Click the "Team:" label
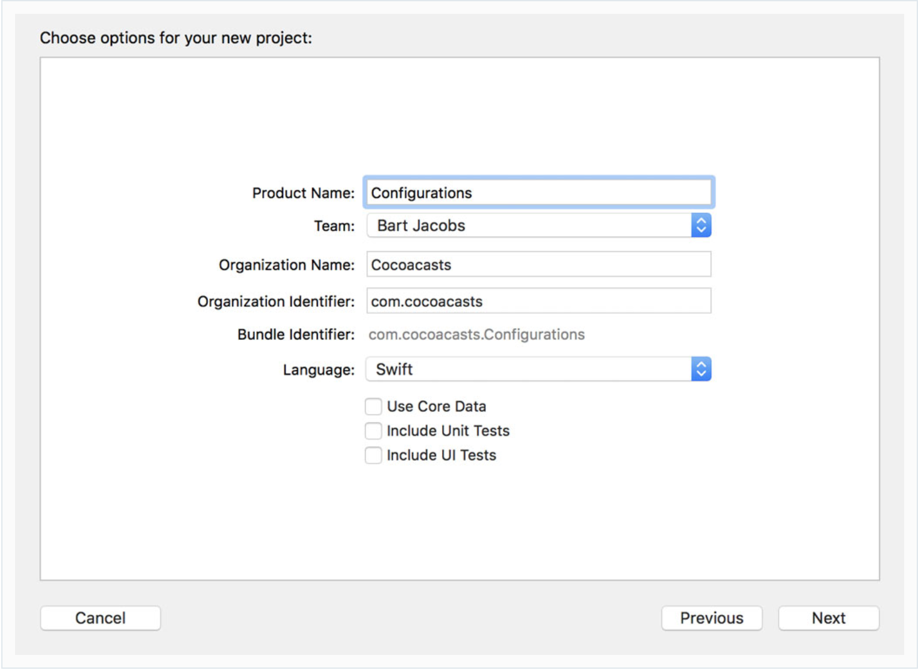 [334, 226]
